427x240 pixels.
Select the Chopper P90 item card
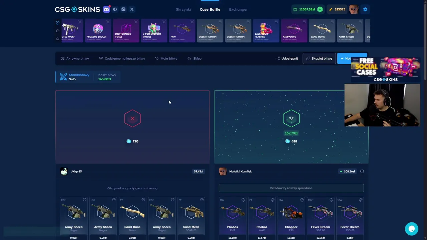pyautogui.click(x=291, y=218)
